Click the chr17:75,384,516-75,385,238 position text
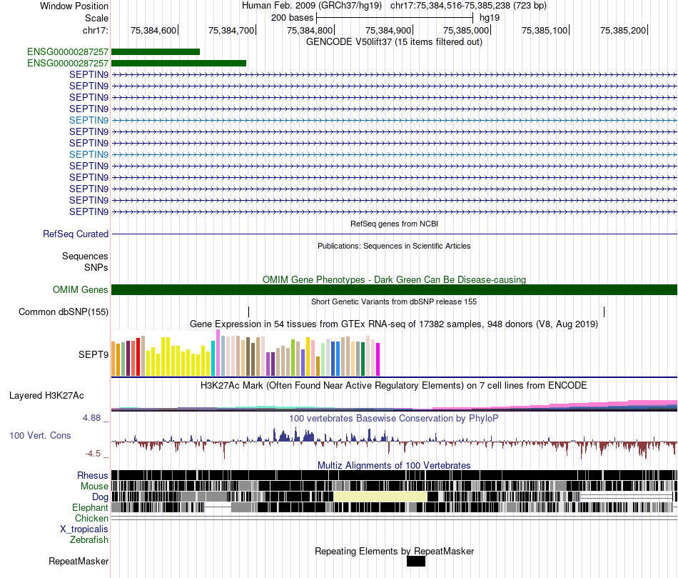The image size is (678, 578). (x=468, y=6)
